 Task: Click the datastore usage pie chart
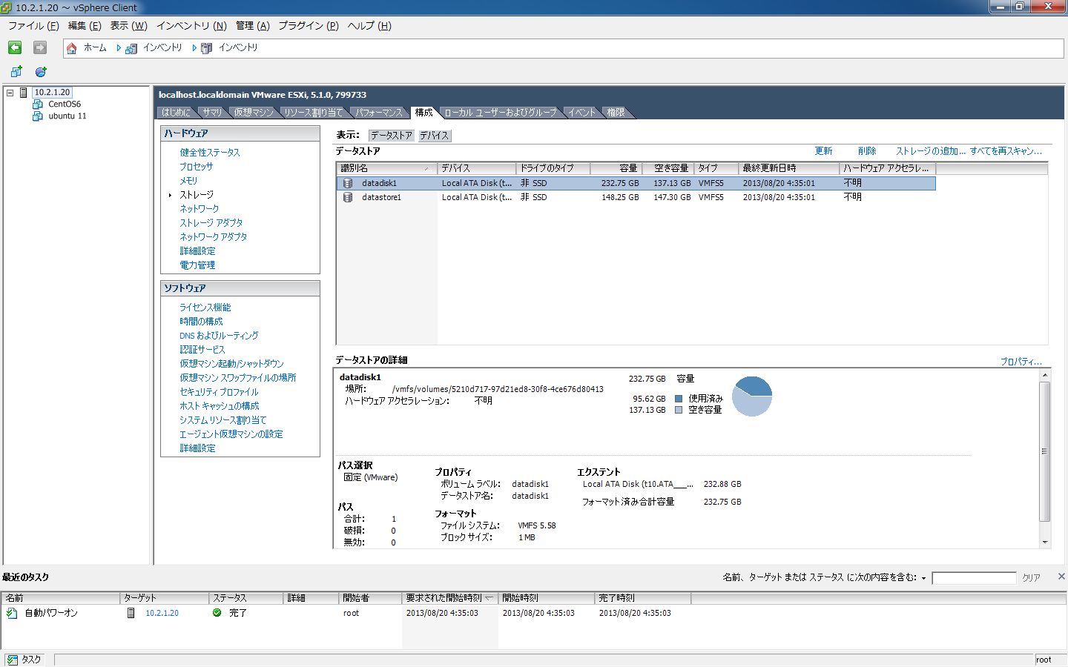click(x=752, y=396)
